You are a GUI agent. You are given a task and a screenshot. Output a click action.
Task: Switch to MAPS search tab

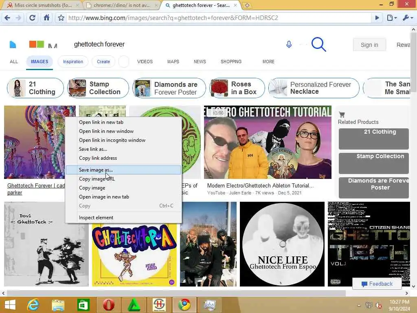tap(173, 62)
